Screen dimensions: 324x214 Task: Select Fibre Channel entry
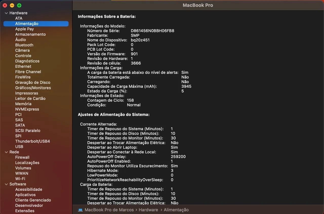tap(28, 72)
